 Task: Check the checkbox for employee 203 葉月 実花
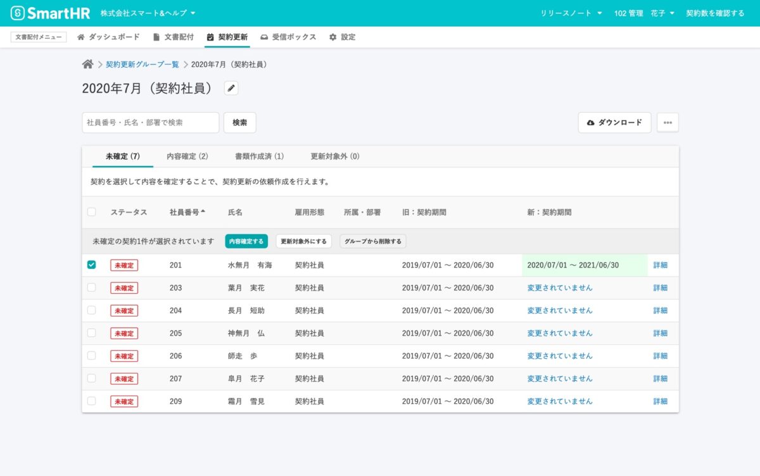pos(91,287)
